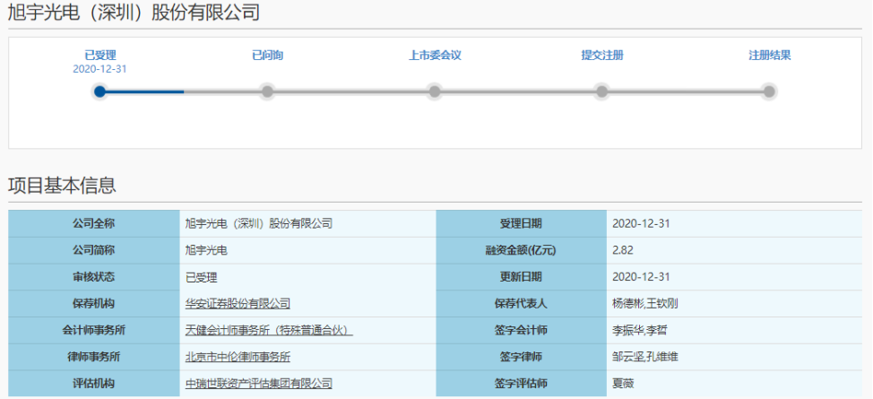
Task: Click the 公司简称 header cell
Action: [x=93, y=250]
